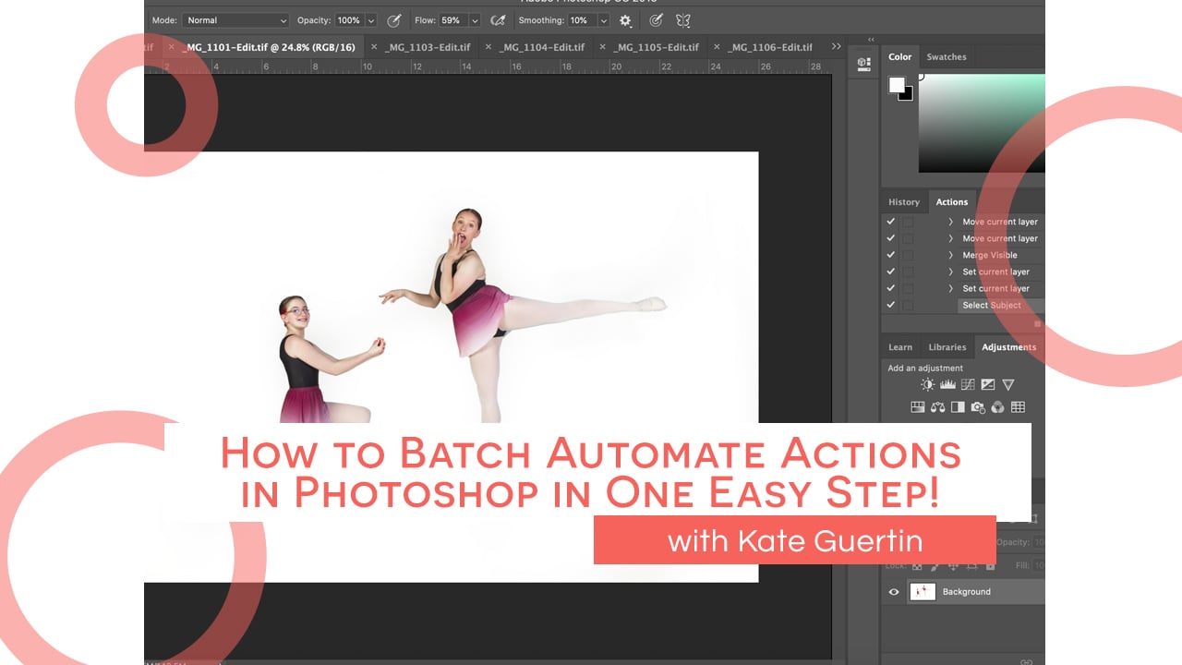Click the Background layer thumbnail
The height and width of the screenshot is (665, 1182).
click(x=923, y=592)
